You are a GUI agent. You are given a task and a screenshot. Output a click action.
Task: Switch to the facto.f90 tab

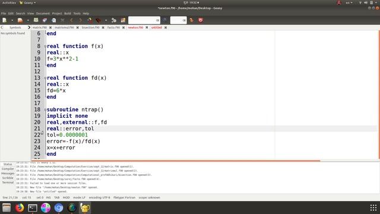click(x=113, y=28)
